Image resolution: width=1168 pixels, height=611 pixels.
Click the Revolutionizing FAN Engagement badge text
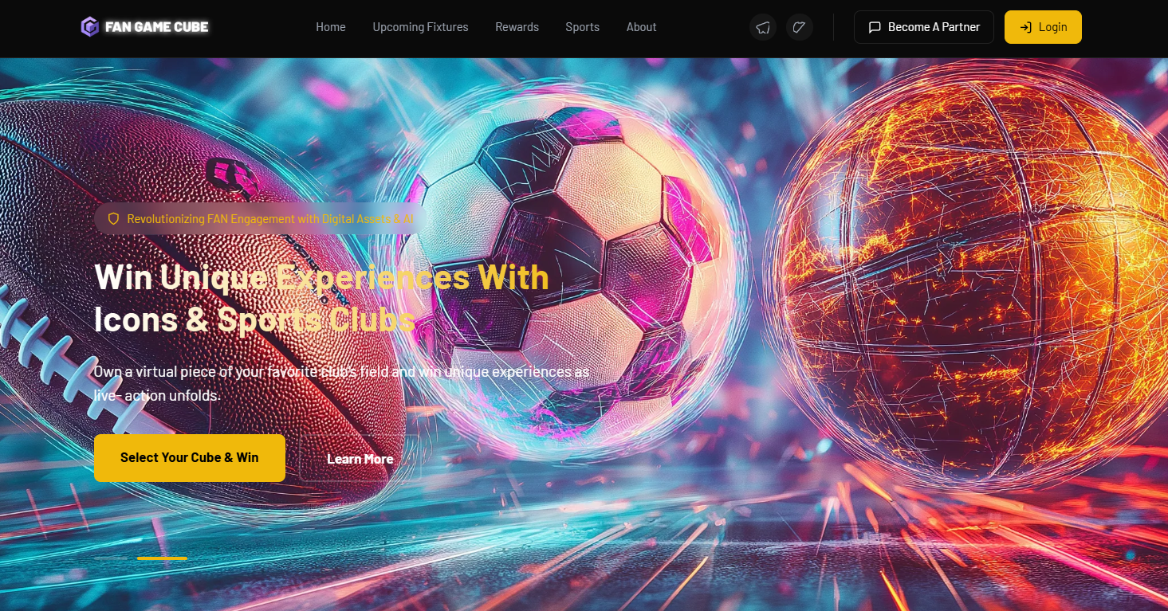[x=270, y=218]
